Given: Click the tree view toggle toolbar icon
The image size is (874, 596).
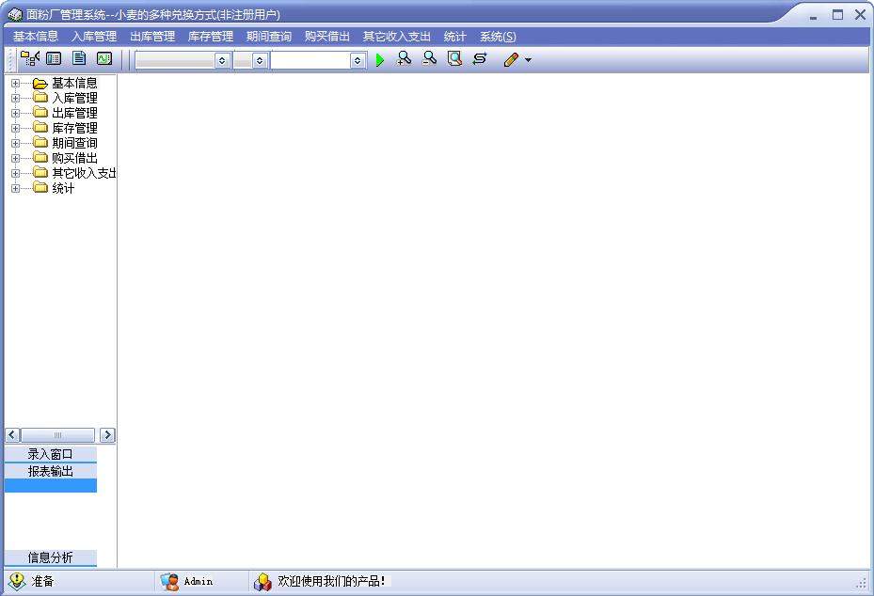Looking at the screenshot, I should point(29,59).
